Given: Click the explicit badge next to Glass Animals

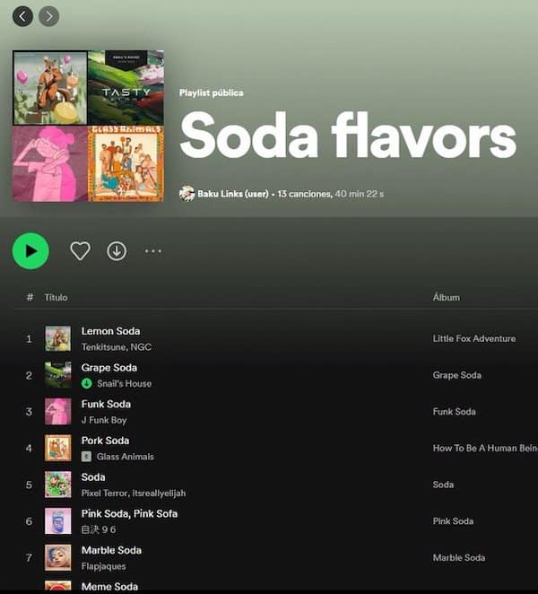Looking at the screenshot, I should [86, 457].
